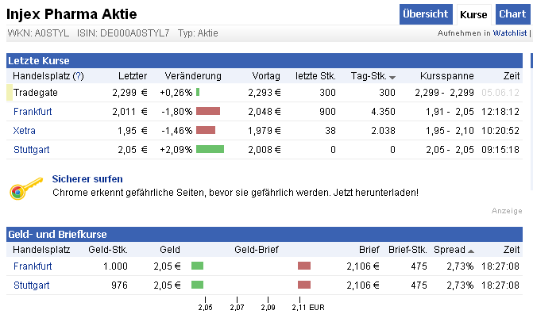This screenshot has height=318, width=533.
Task: Open the Xetra exchange link
Action: pyautogui.click(x=25, y=130)
